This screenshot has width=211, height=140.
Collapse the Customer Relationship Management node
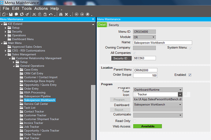pyautogui.click(x=10, y=59)
